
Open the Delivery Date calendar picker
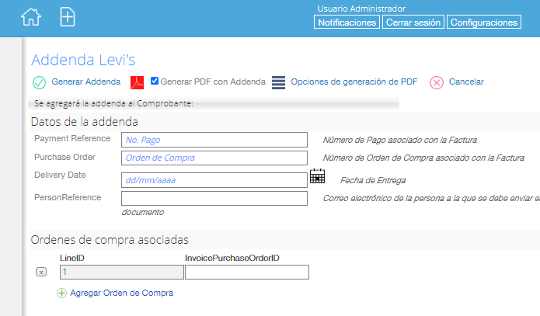(317, 176)
